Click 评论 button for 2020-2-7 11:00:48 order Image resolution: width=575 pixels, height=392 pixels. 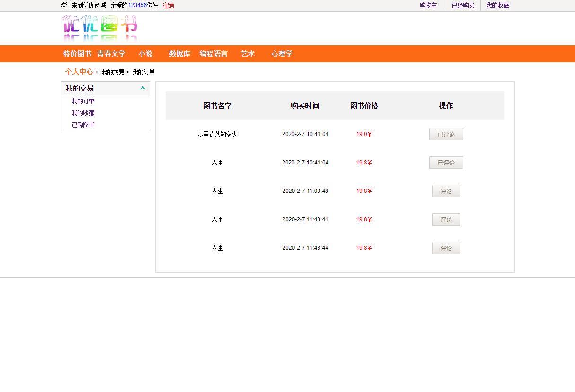446,191
